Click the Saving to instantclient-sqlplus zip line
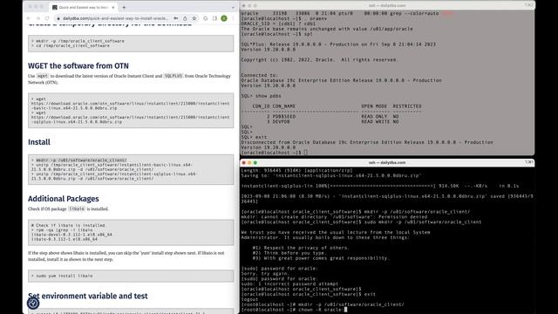The height and width of the screenshot is (314, 558). pyautogui.click(x=331, y=175)
